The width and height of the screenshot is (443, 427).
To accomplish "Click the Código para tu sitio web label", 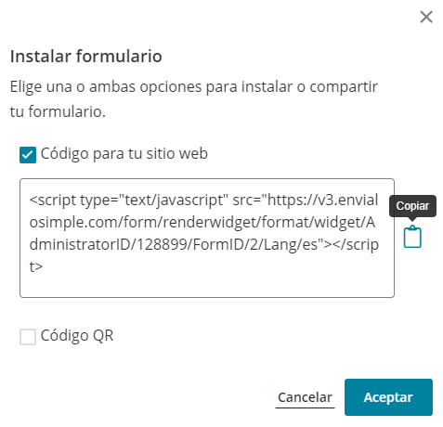I will [124, 154].
